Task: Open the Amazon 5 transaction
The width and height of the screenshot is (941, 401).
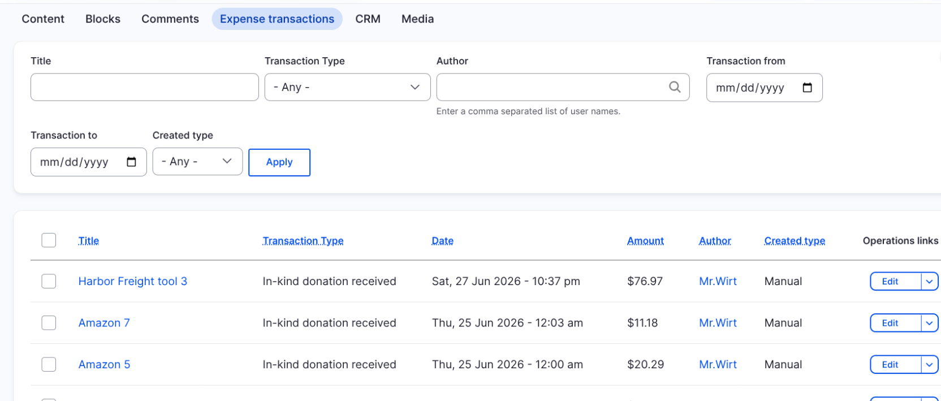Action: 104,364
